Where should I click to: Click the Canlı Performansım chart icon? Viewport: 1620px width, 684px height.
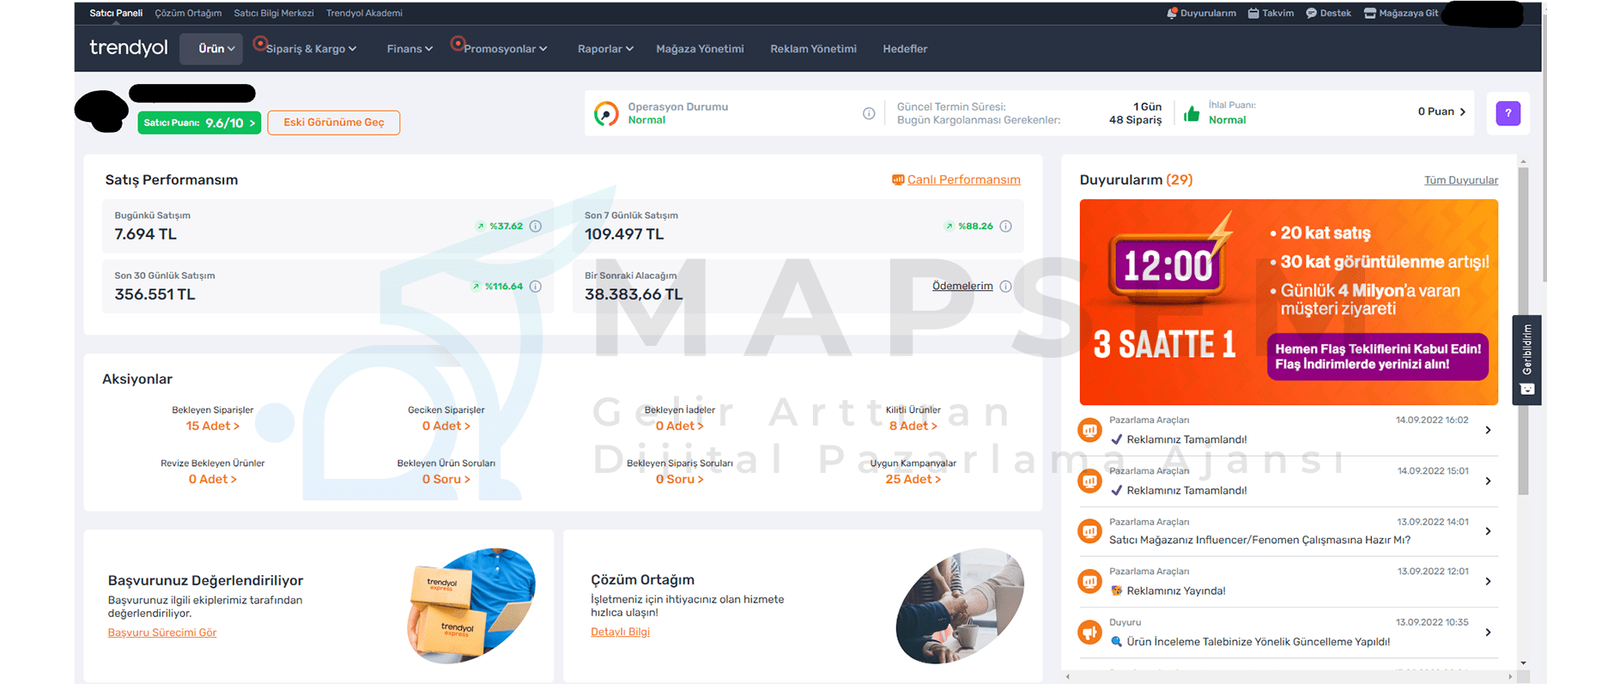898,180
